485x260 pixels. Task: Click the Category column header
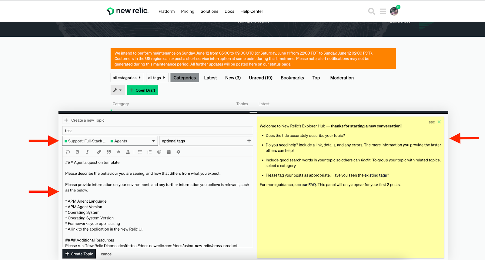coord(121,104)
